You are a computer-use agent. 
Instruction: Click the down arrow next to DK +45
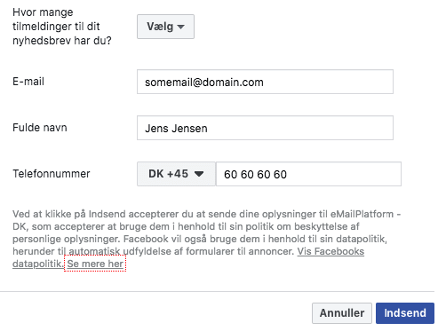(x=199, y=174)
